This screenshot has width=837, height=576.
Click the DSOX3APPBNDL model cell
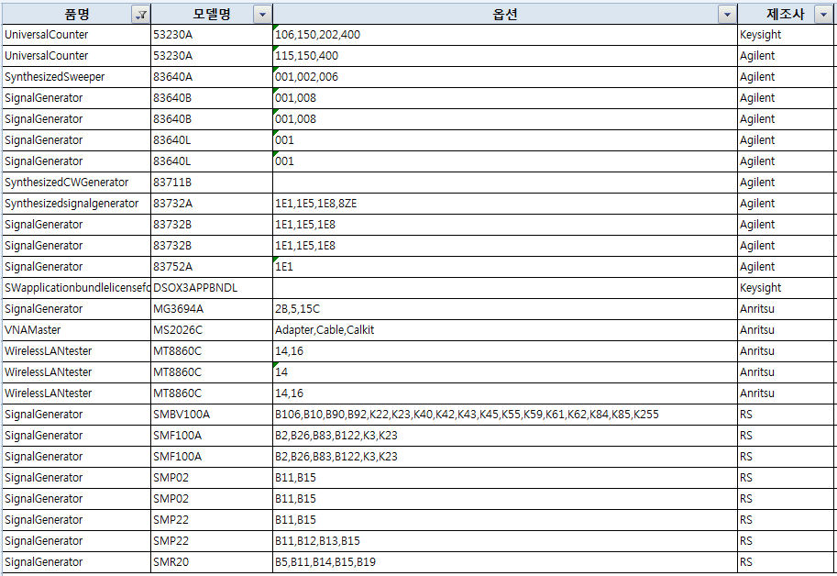(x=195, y=288)
